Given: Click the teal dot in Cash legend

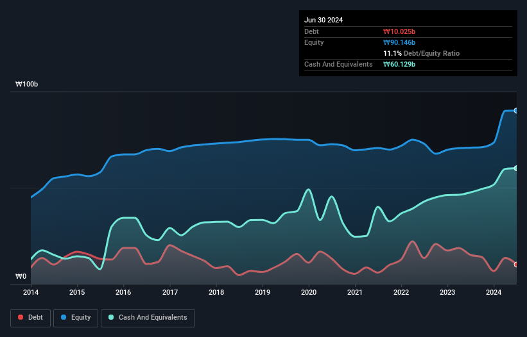Looking at the screenshot, I should [x=111, y=317].
